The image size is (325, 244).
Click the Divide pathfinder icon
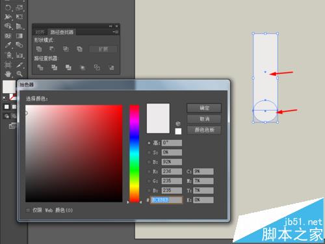[40, 68]
